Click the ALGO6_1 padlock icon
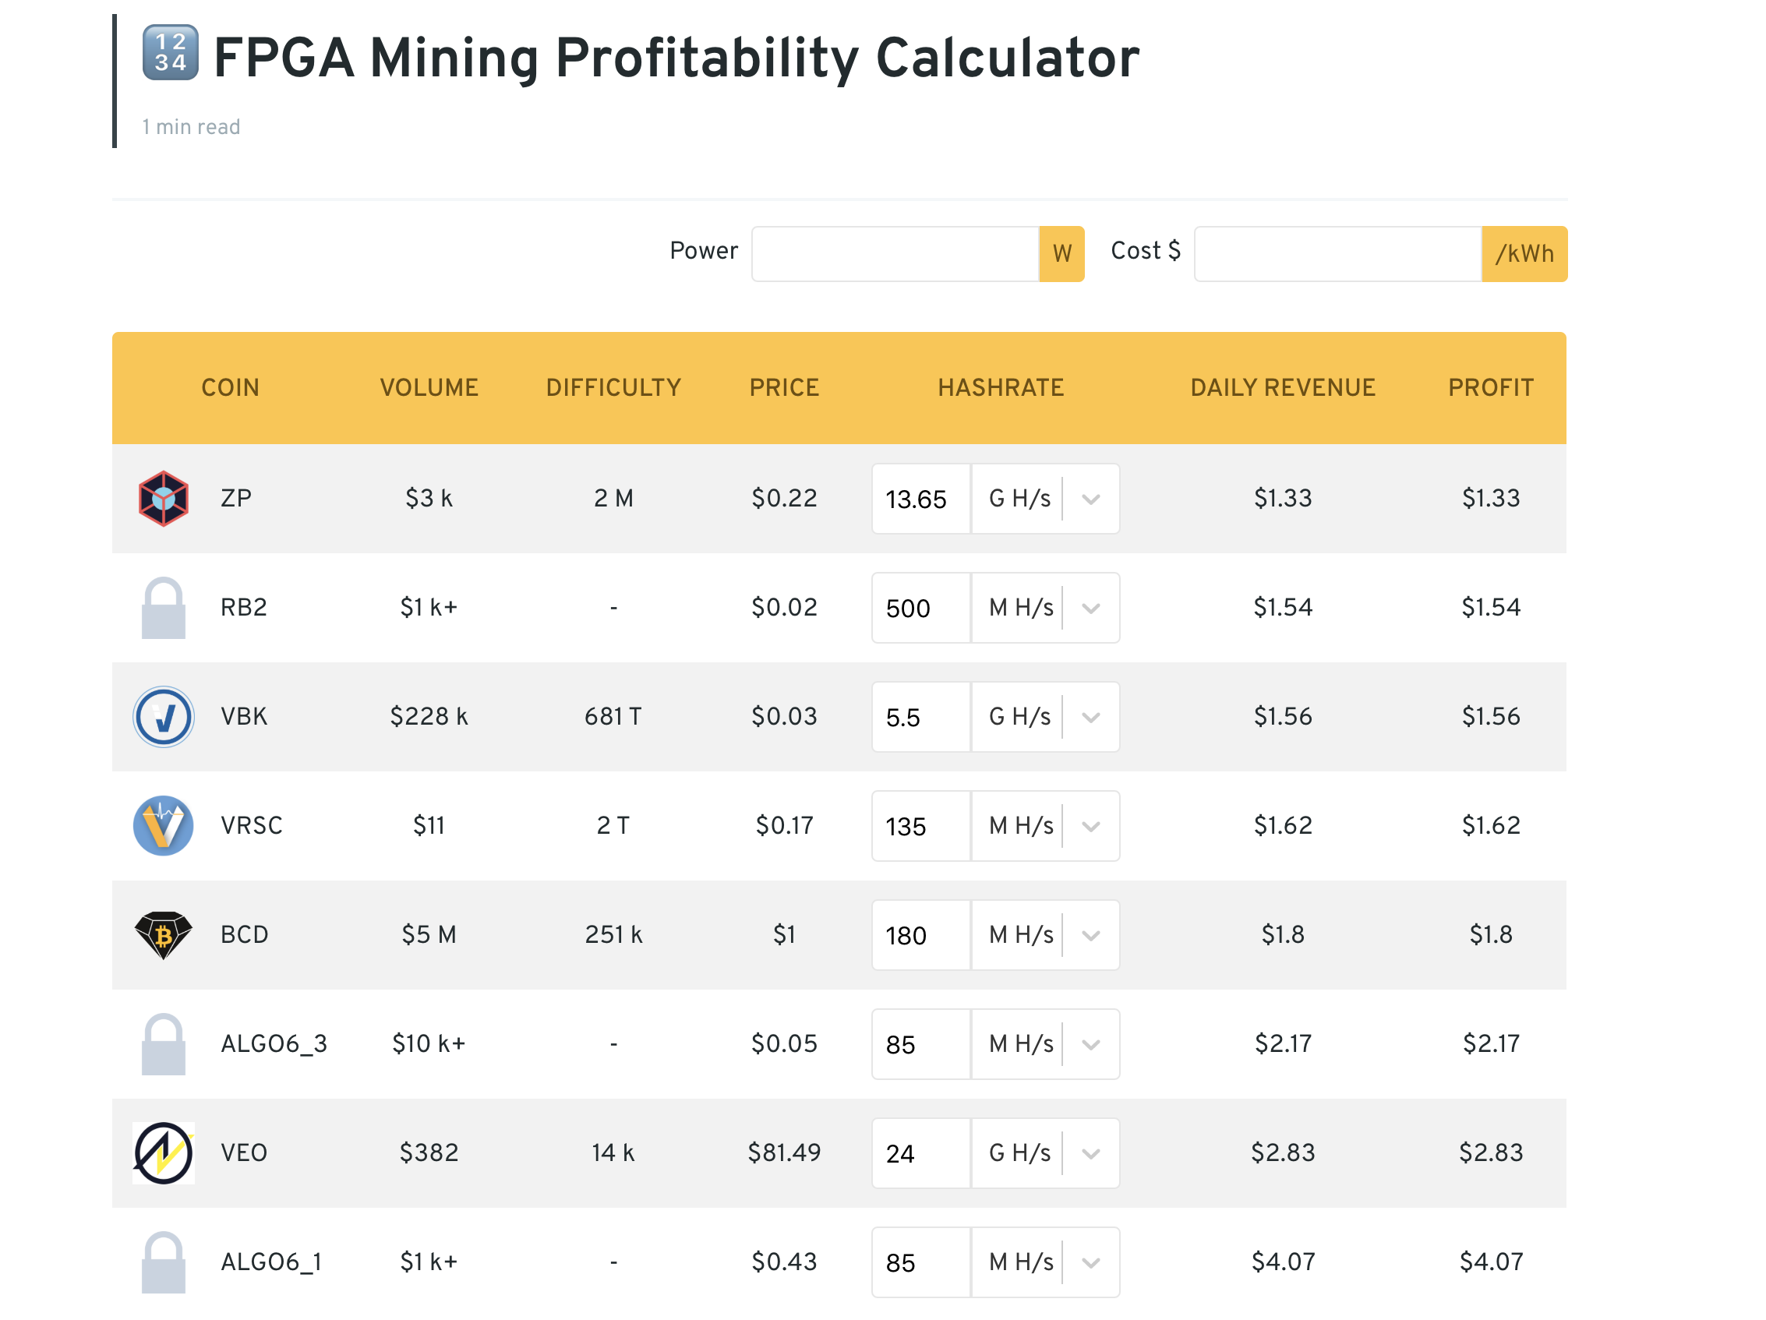This screenshot has width=1766, height=1320. point(163,1262)
